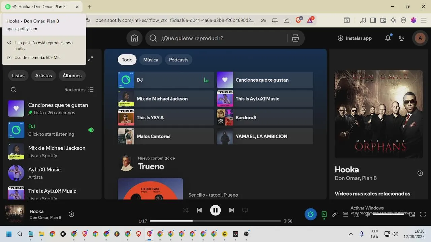The width and height of the screenshot is (431, 242).
Task: Open Mix de Michael Jackson card in main grid
Action: coord(166,98)
